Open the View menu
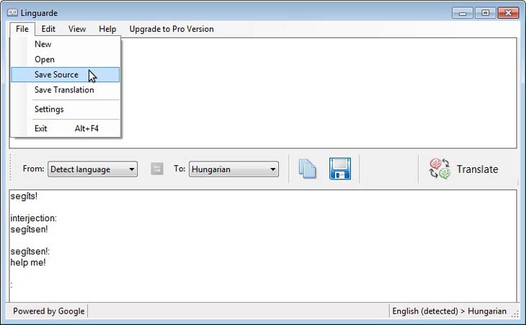This screenshot has width=526, height=325. tap(77, 29)
